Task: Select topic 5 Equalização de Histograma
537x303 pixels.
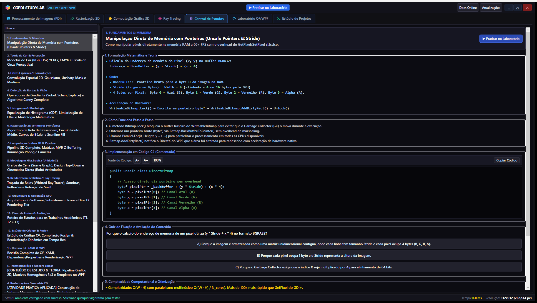Action: (x=48, y=113)
